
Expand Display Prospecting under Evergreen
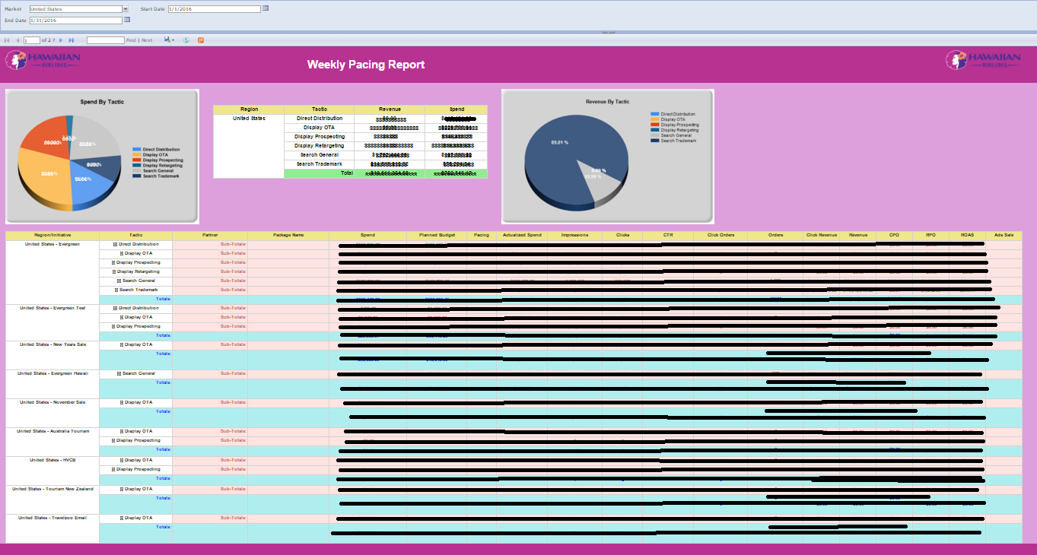pos(113,263)
